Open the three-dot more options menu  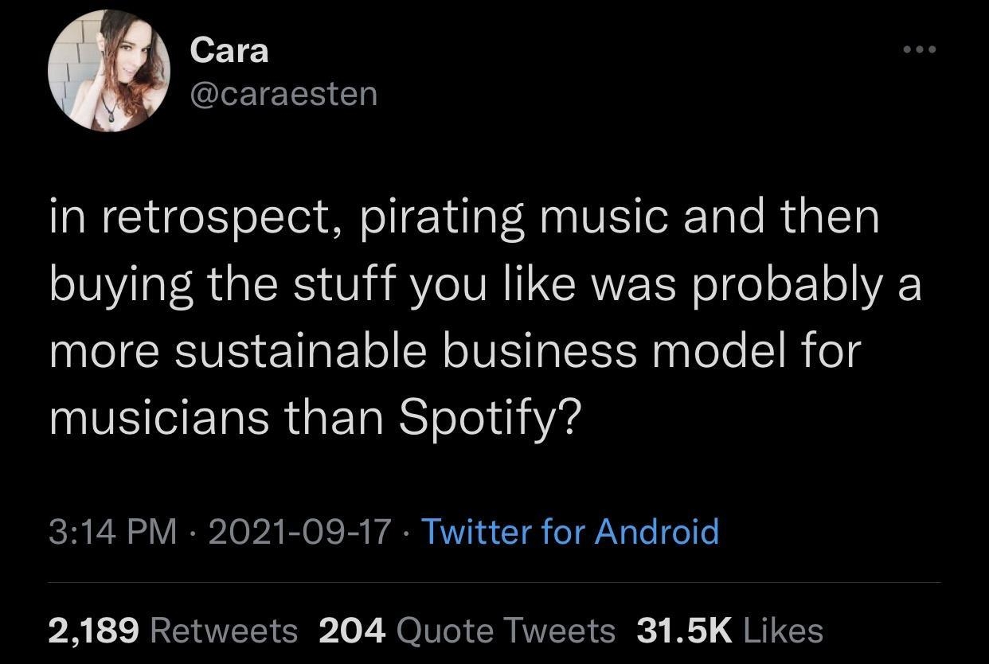[x=920, y=49]
